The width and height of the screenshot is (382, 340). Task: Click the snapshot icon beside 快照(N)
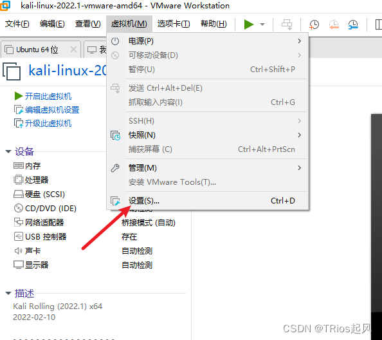pyautogui.click(x=115, y=136)
